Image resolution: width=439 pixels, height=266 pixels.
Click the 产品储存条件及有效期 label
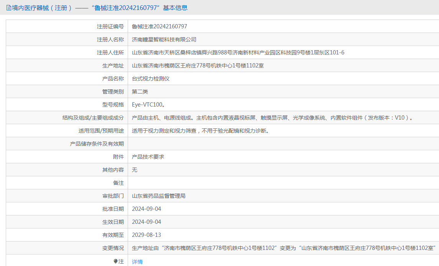(97, 144)
